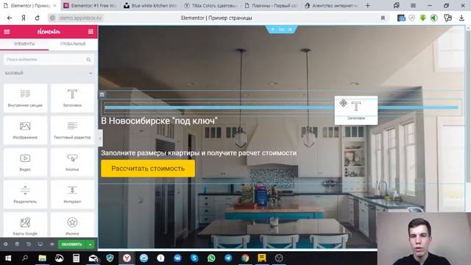Click the search magnifier in widget search
This screenshot has width=471, height=265.
(88, 60)
